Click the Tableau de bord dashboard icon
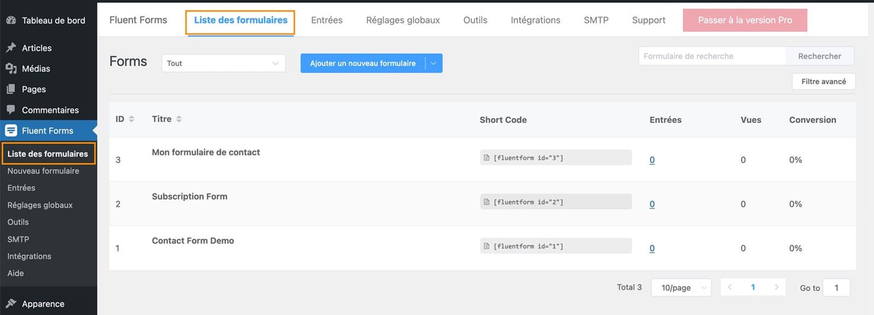The height and width of the screenshot is (315, 874). pyautogui.click(x=11, y=20)
